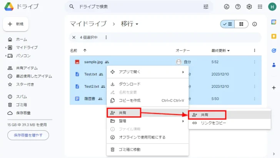Image resolution: width=280 pixels, height=158 pixels.
Task: Open Google Tasks side panel icon
Action: 273,51
